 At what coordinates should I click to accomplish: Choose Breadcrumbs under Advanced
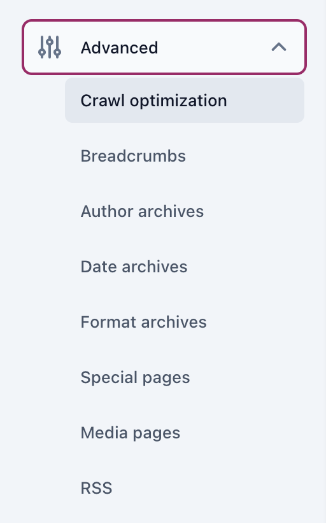185,156
